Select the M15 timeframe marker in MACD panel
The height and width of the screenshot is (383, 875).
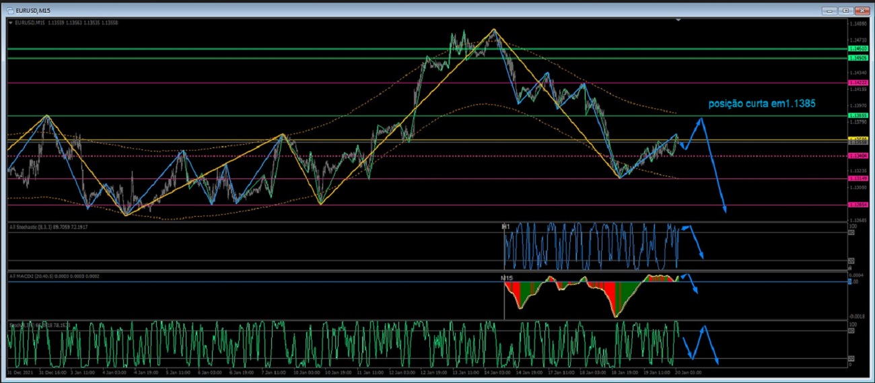507,277
